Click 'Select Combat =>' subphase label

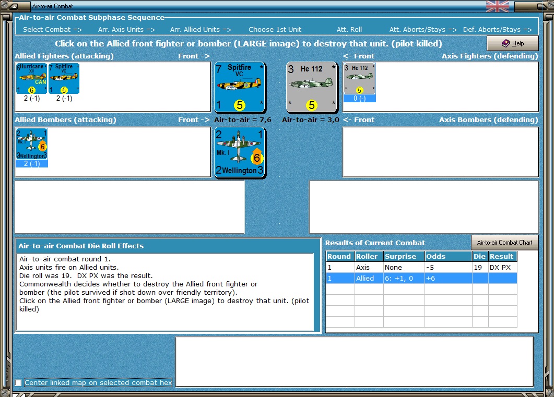click(52, 30)
